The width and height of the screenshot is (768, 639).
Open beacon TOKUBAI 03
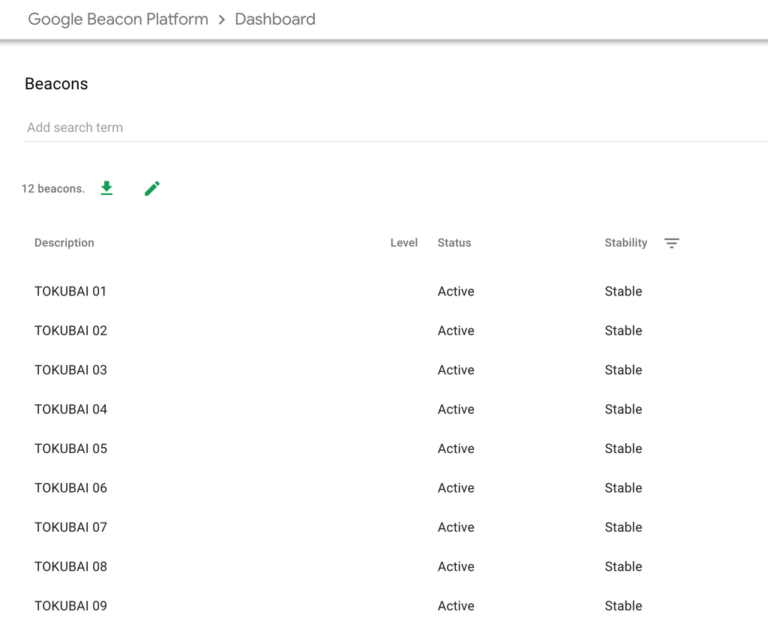[70, 370]
